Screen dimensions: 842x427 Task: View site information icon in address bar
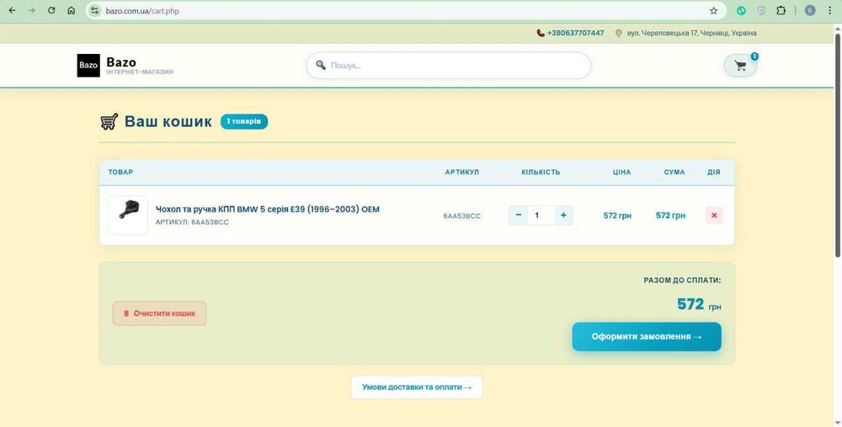click(x=94, y=10)
